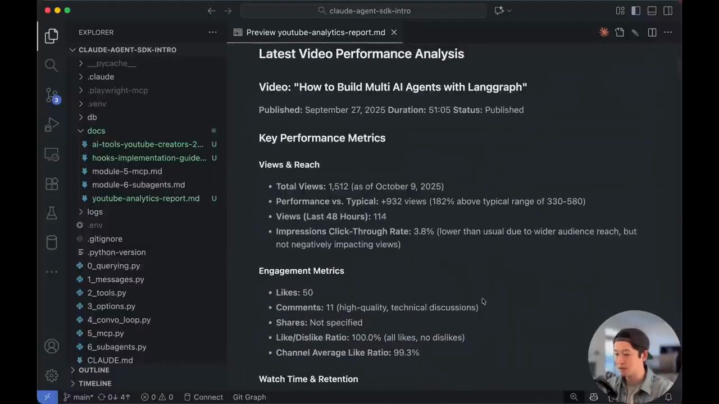Screen dimensions: 719x404
Task: Open the database cylinder view in activity bar
Action: [x=51, y=242]
